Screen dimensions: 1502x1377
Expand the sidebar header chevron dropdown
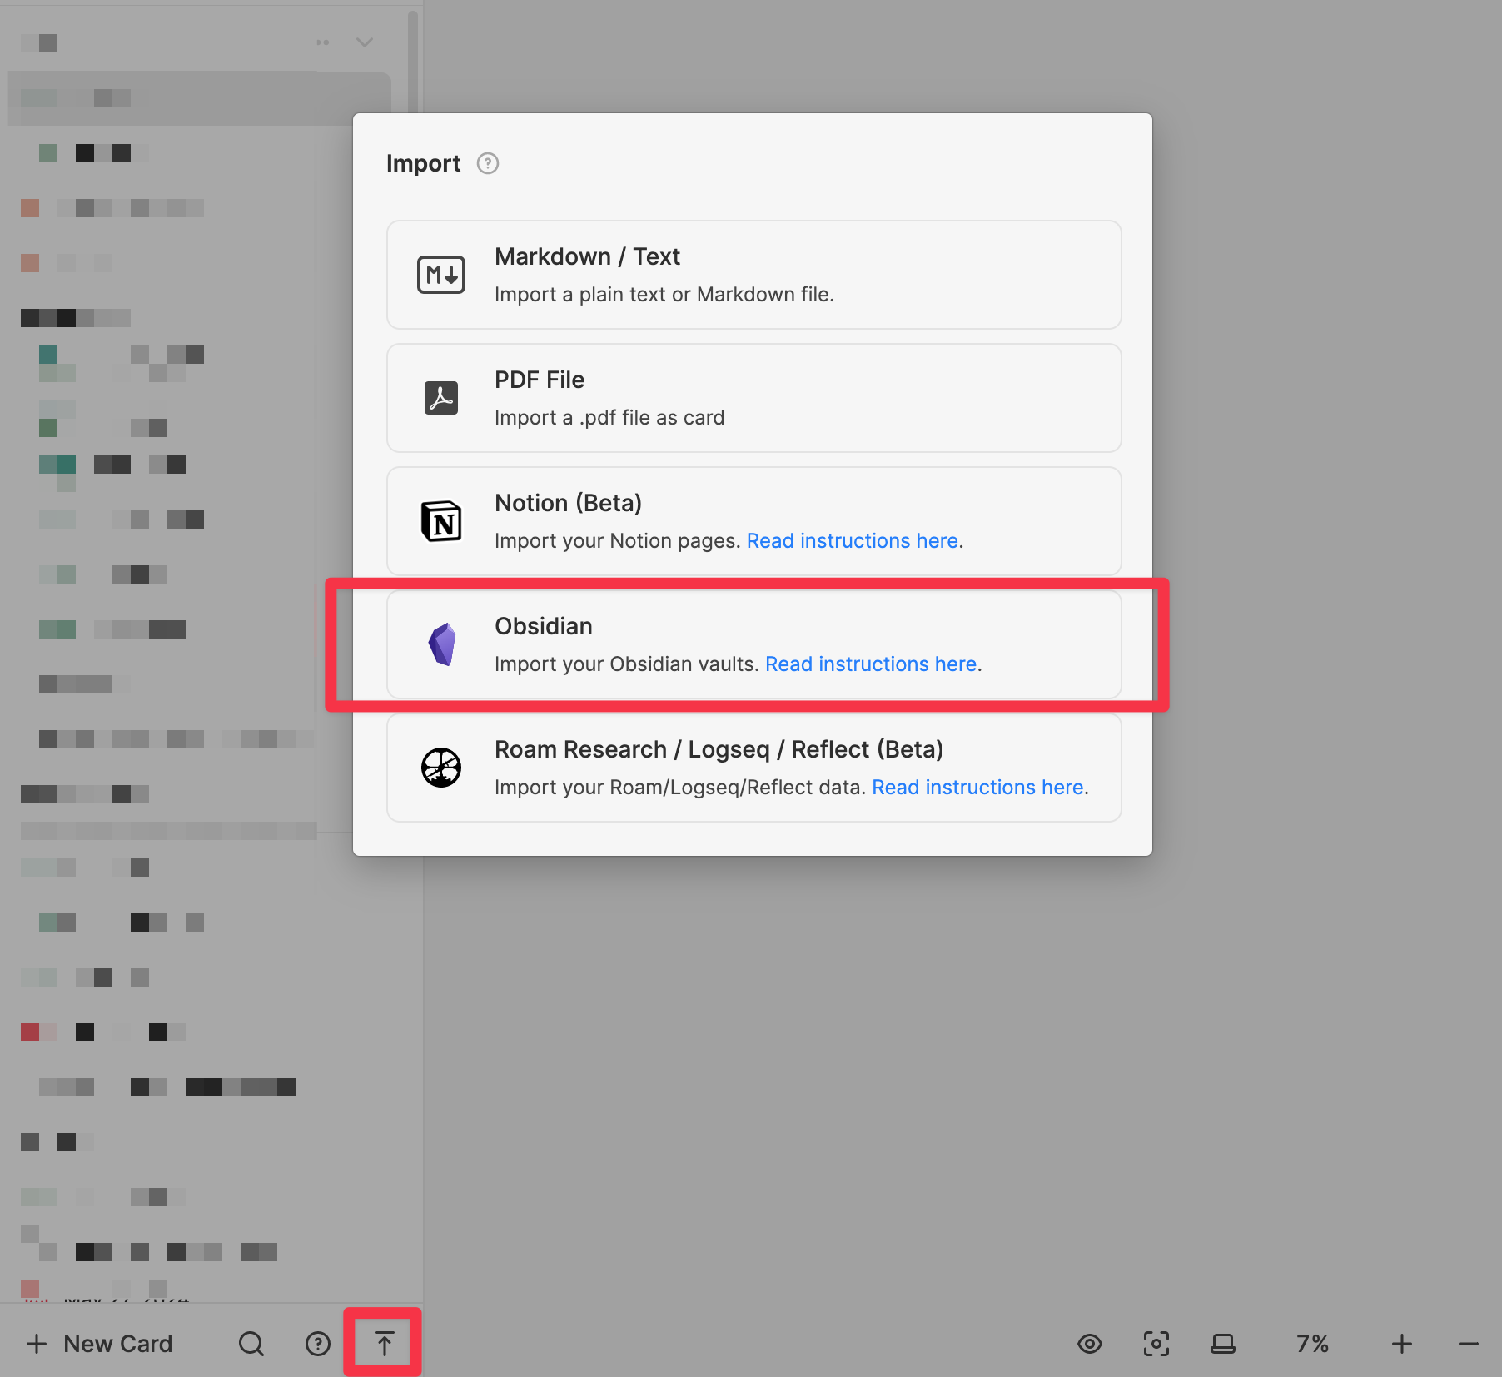365,42
